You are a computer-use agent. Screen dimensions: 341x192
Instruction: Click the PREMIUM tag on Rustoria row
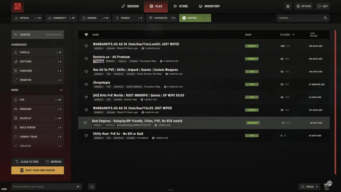98,61
